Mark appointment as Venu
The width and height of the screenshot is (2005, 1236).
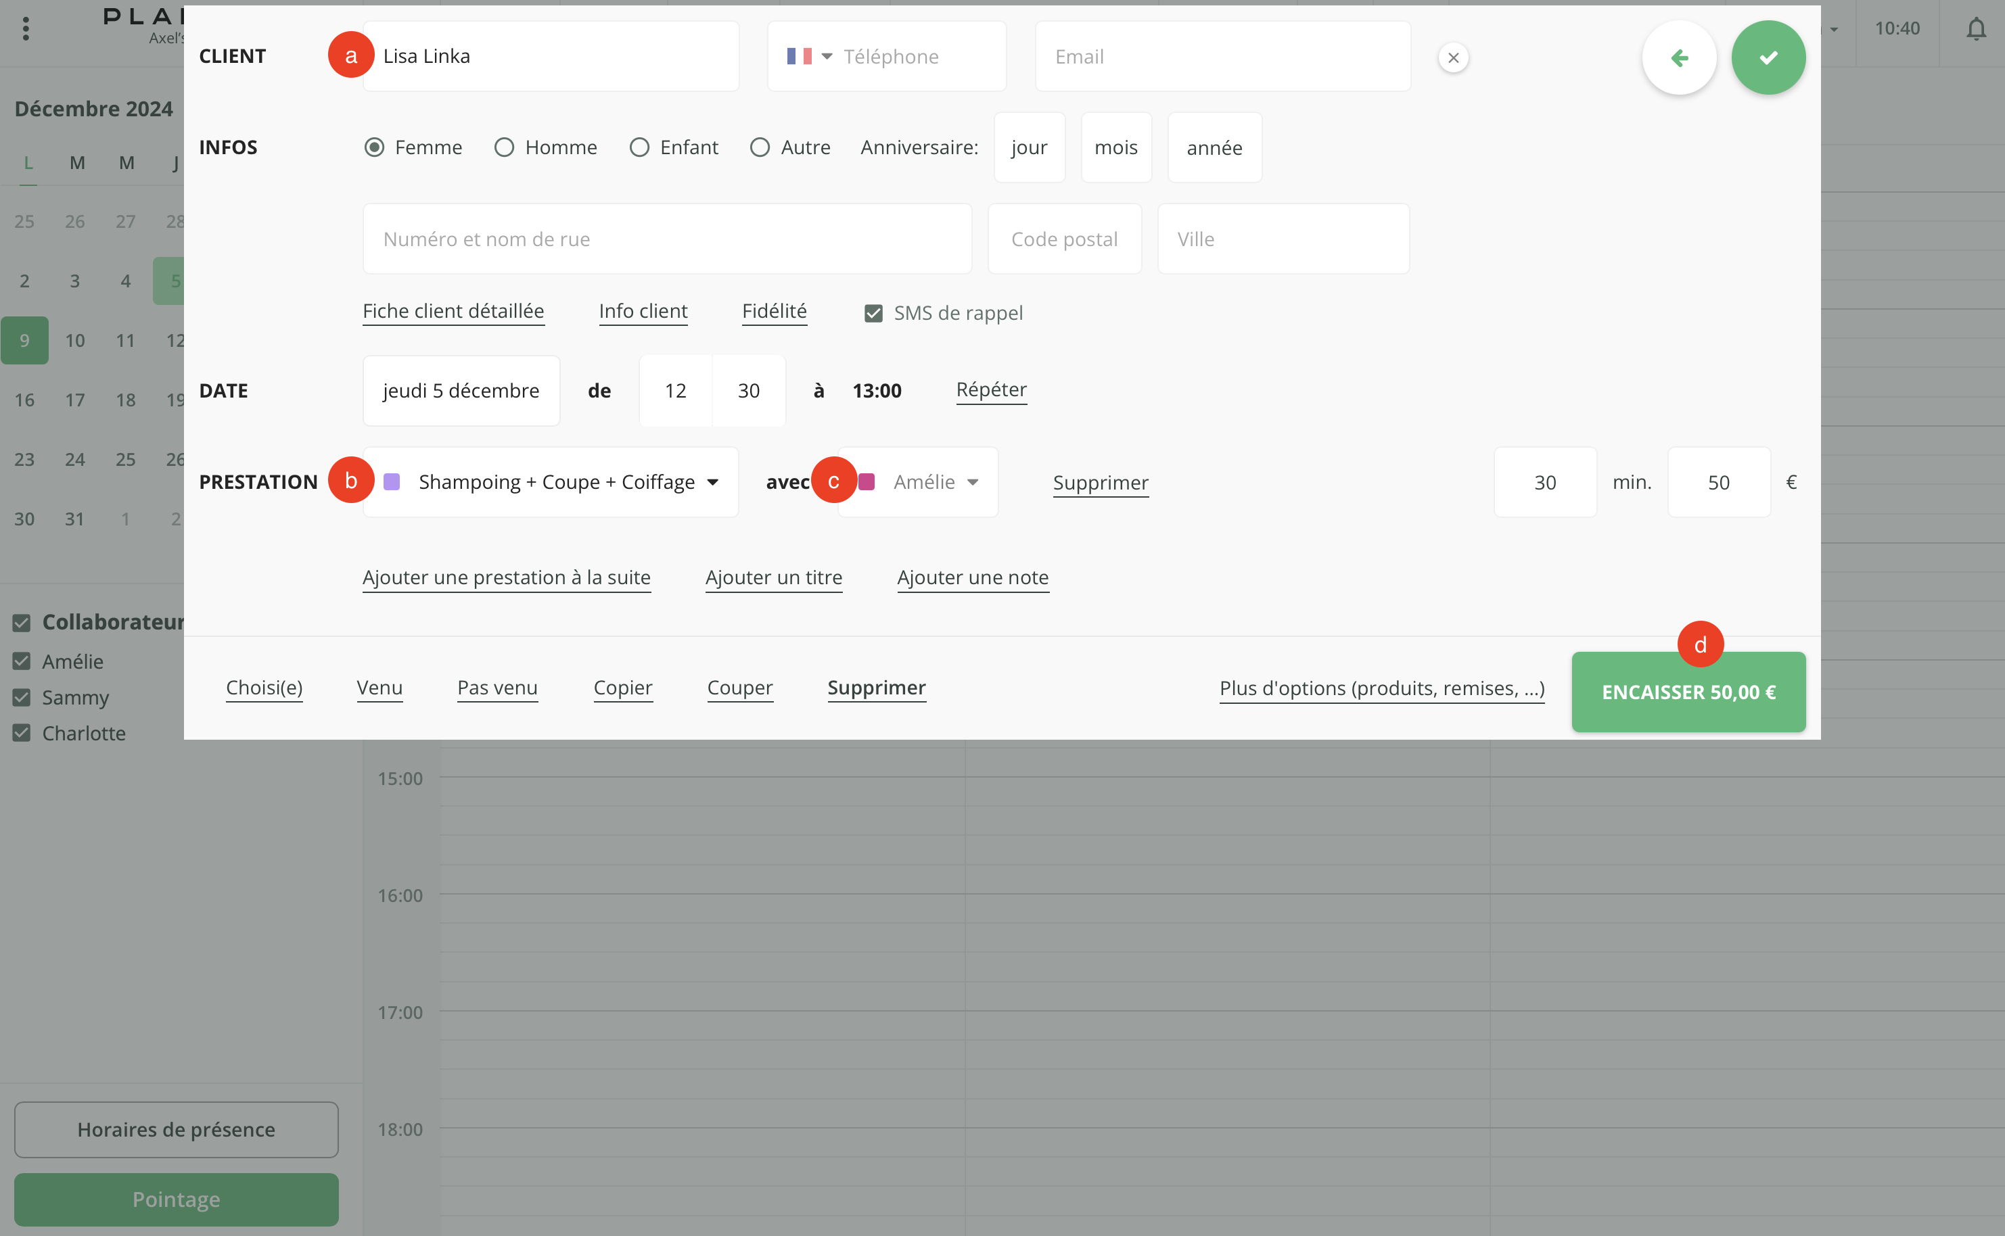point(379,688)
